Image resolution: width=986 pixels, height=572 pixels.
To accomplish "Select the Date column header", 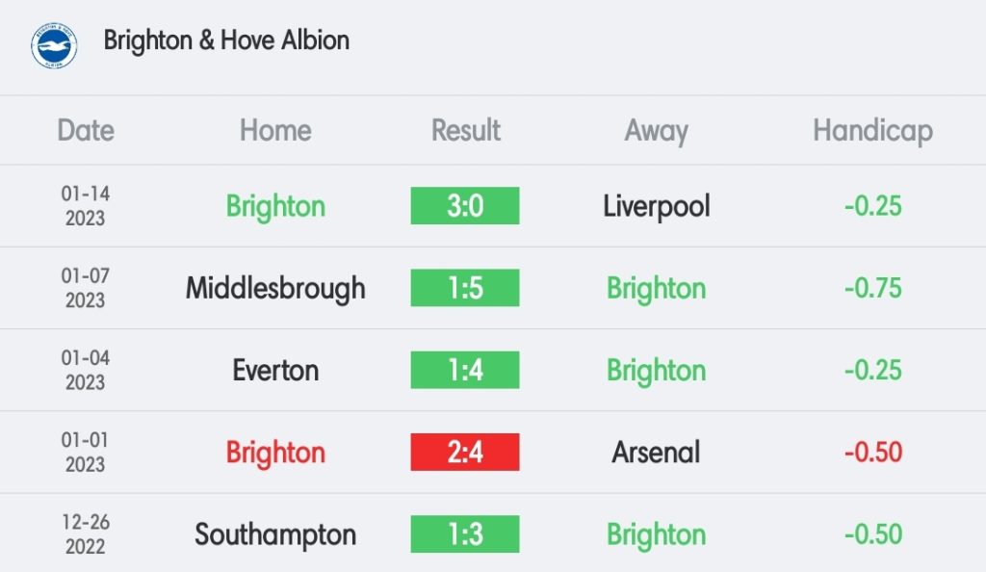I will 86,131.
